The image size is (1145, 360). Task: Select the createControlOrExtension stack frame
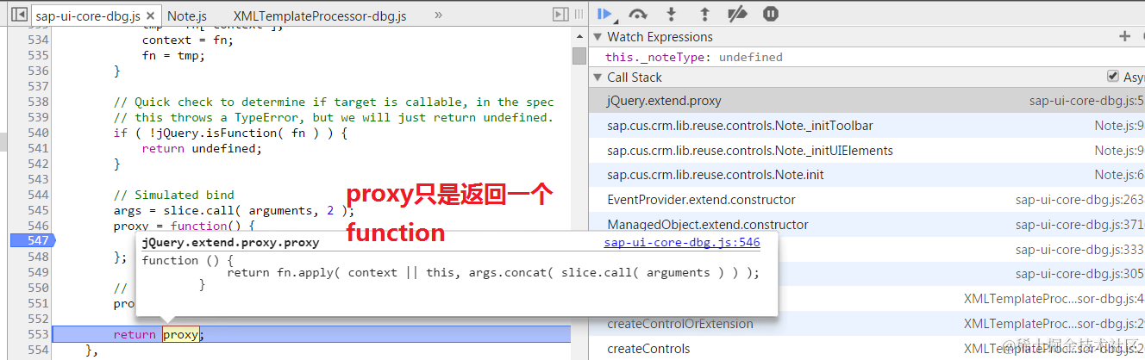867,324
